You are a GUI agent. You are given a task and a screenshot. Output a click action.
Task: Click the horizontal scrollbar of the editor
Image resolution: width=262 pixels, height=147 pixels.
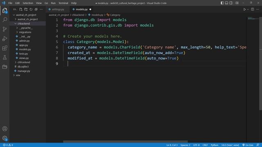125,142
